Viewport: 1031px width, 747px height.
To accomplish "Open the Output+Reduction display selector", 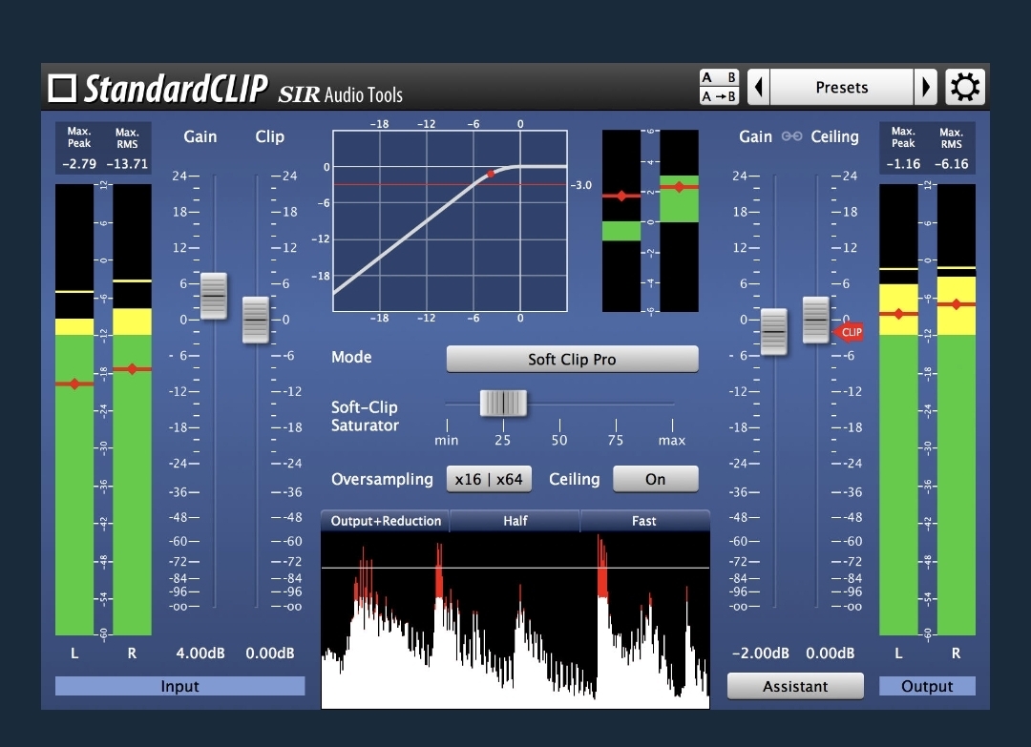I will point(385,521).
